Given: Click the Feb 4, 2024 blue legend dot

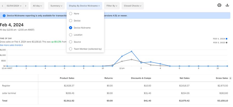Looking at the screenshot, I should pos(227,39).
